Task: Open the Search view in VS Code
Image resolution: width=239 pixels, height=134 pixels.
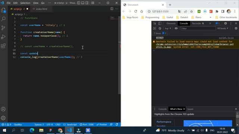Action: (x=3, y=19)
